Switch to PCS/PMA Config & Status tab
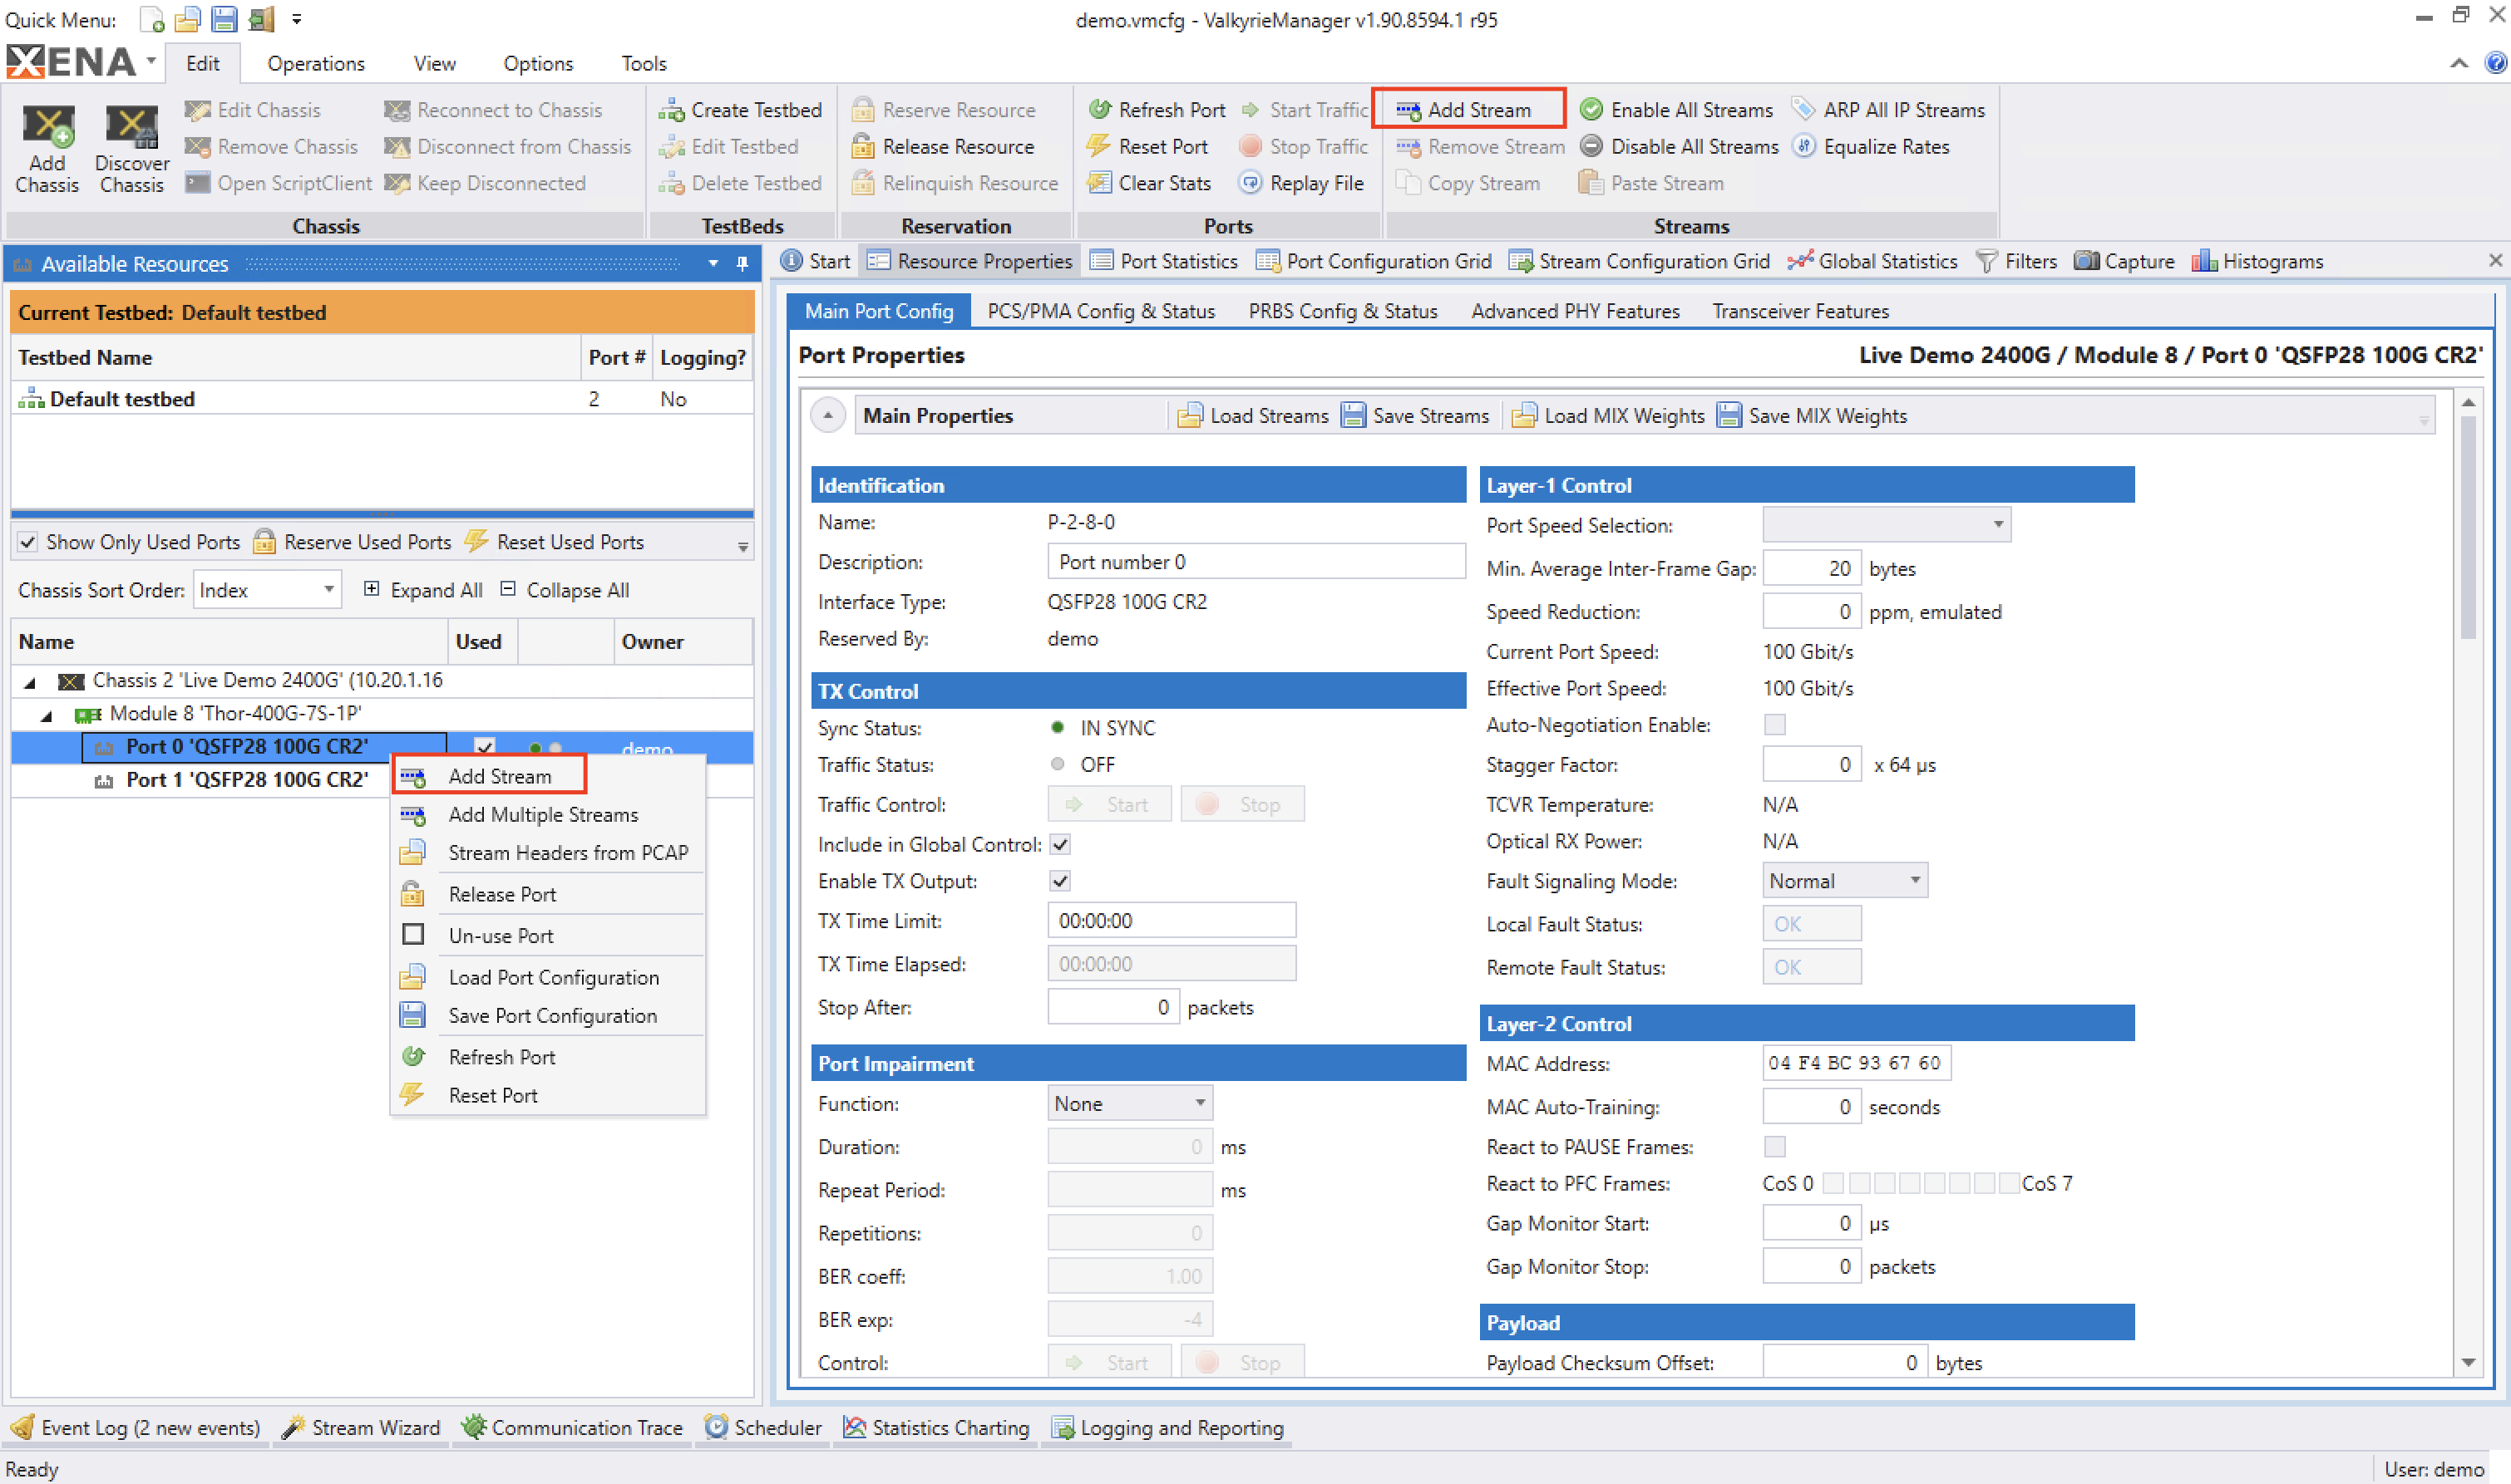2511x1484 pixels. click(1101, 312)
